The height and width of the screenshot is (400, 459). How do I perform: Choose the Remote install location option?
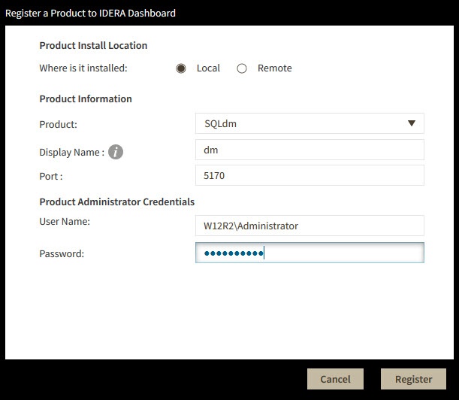tap(242, 68)
